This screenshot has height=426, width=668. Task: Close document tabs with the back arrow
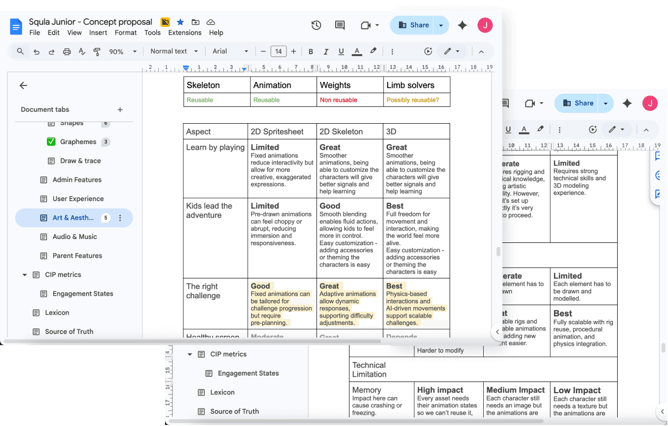coord(23,86)
